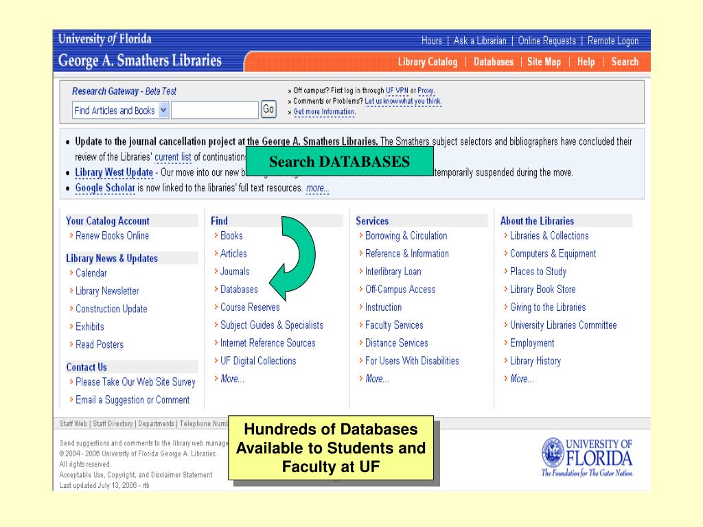Click Remote Logon
Viewport: 703px width, 527px height.
[x=613, y=41]
